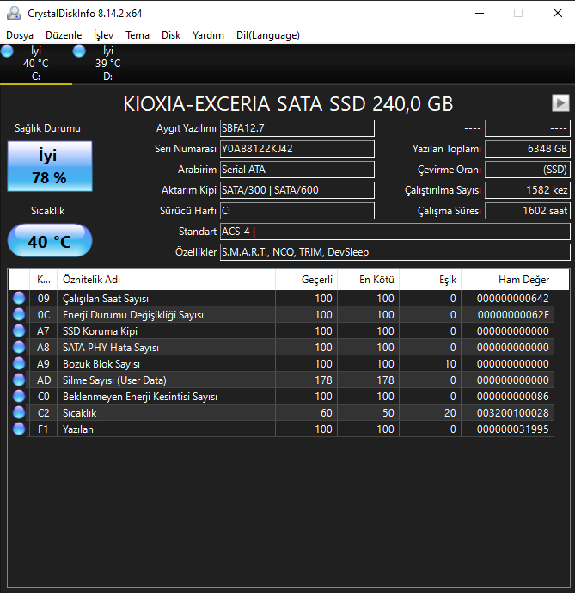Click the status orb for drive C:

[7, 51]
